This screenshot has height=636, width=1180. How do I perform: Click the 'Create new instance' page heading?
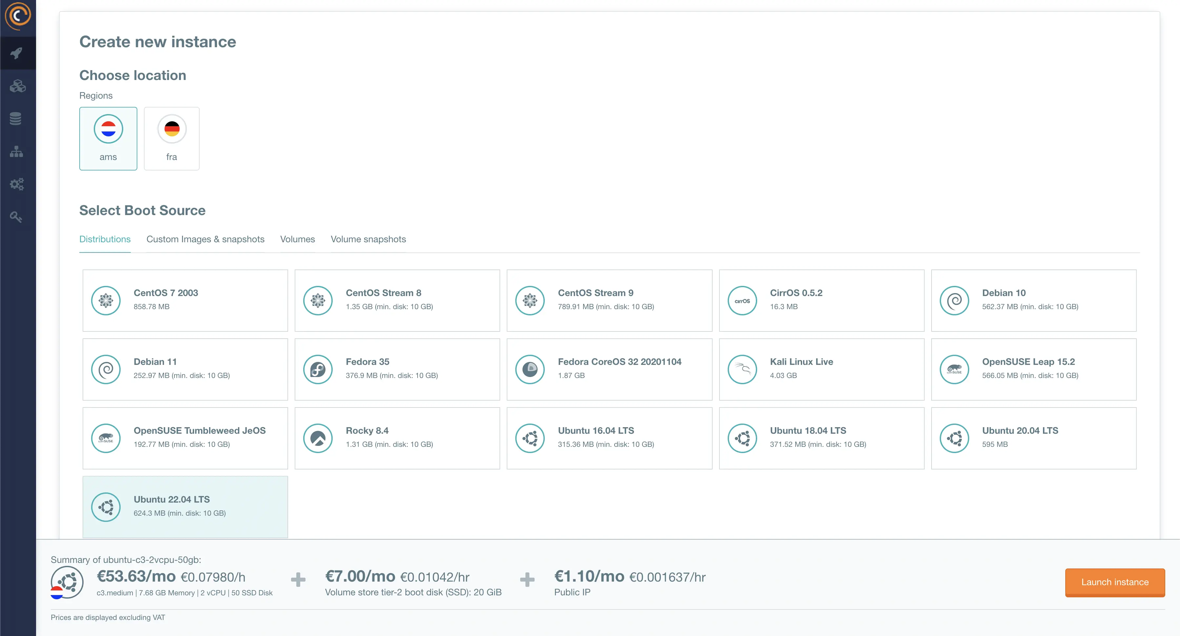click(x=158, y=42)
